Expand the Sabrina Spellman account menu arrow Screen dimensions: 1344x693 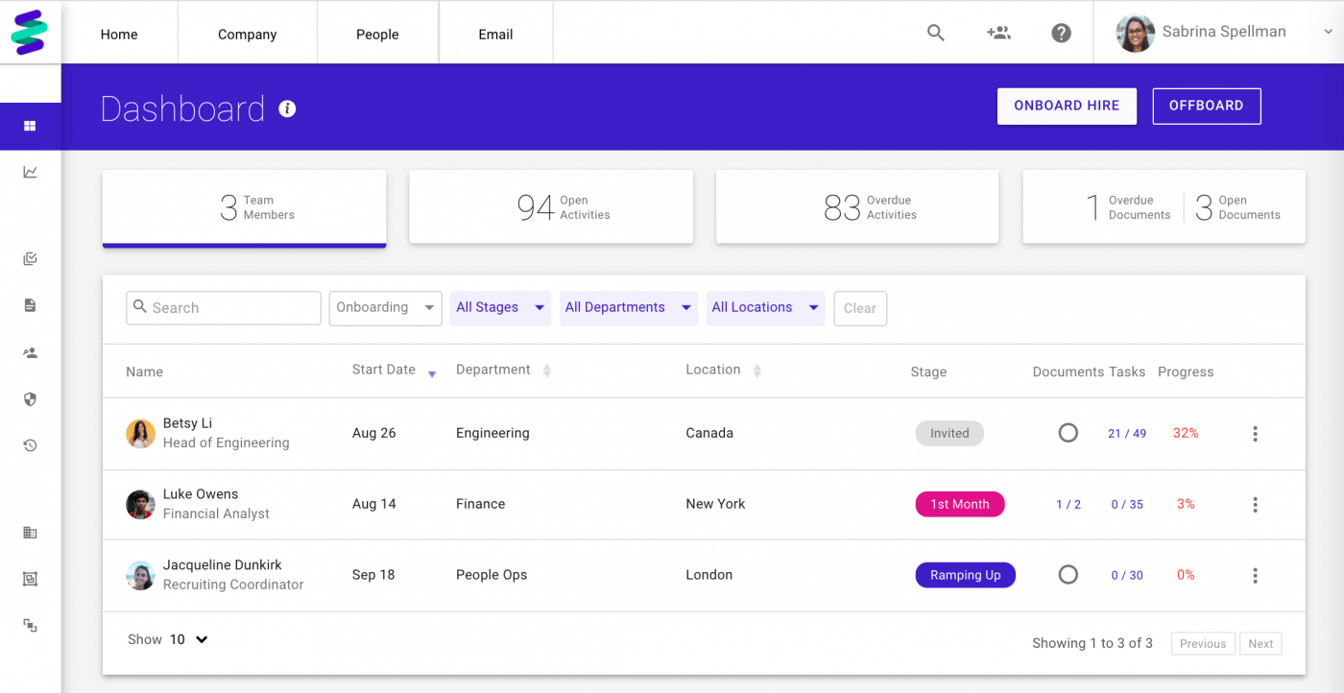click(1329, 32)
